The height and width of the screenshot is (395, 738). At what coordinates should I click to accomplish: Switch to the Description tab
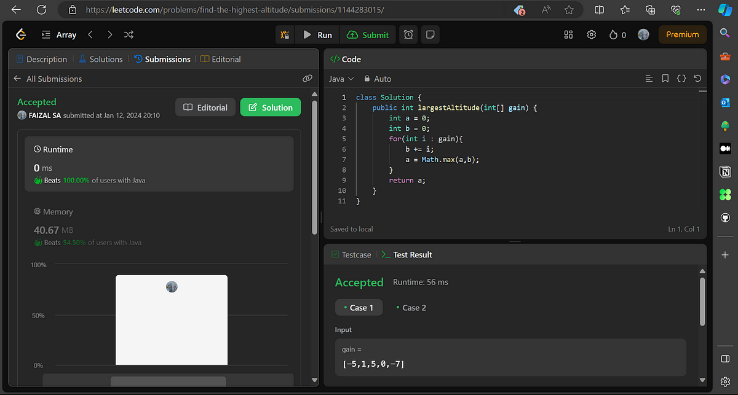coord(41,59)
